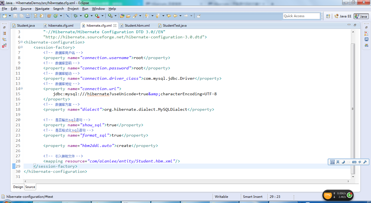Viewport: 371px width, 203px height.
Task: Click the Save All toolbar icon
Action: tap(21, 16)
